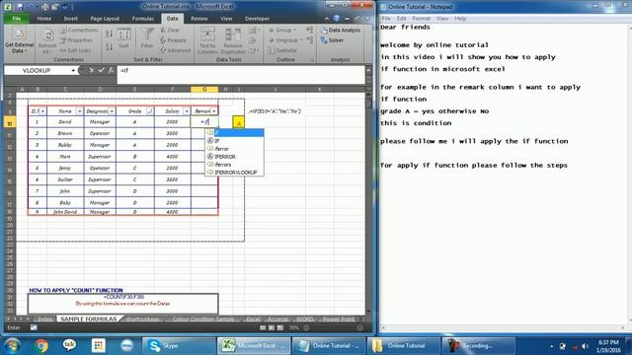632x355 pixels.
Task: Click the Insert Function fx button
Action: (111, 70)
